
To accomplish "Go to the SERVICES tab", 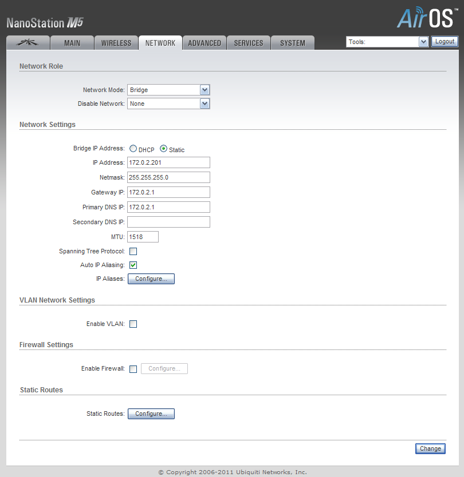I will coord(249,42).
